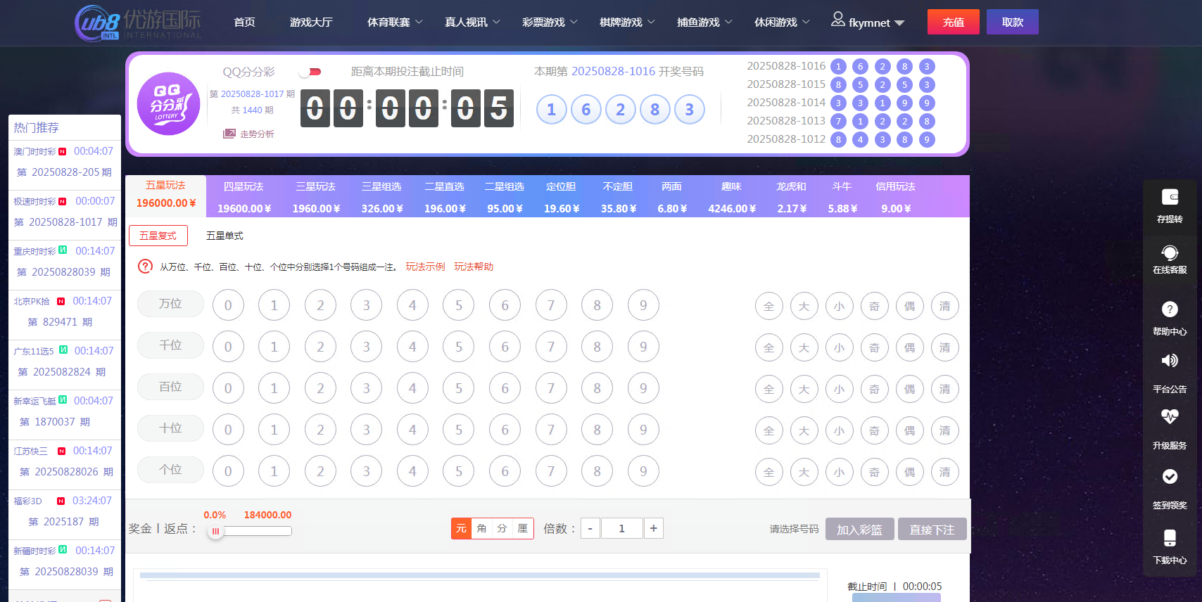Open the 存提转 deposit-transfer icon
1202x602 pixels.
(1170, 198)
